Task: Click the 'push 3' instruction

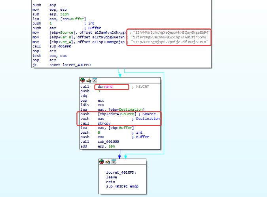Action: (90, 91)
